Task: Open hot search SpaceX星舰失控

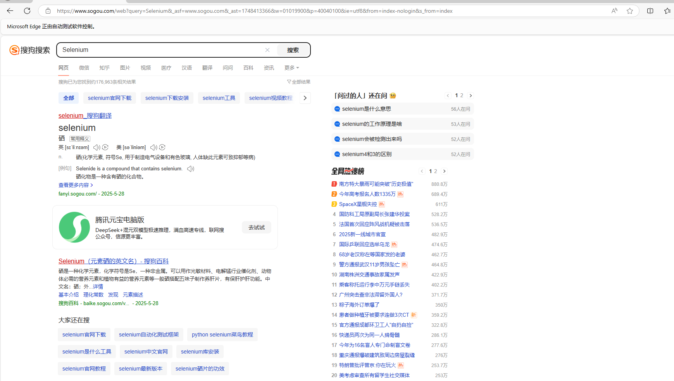Action: (x=358, y=204)
